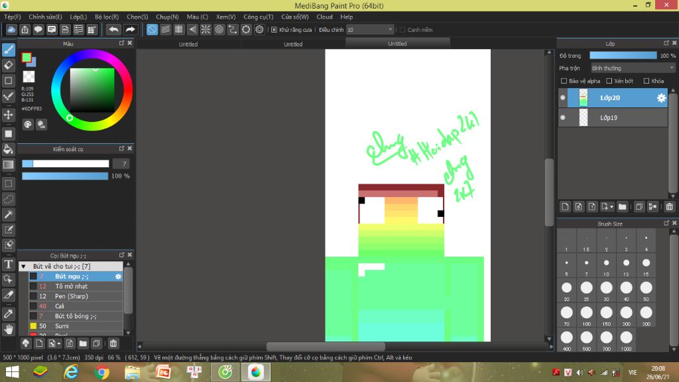Select the Brush tool in left toolbar
Screen dimensions: 679x382
point(8,50)
